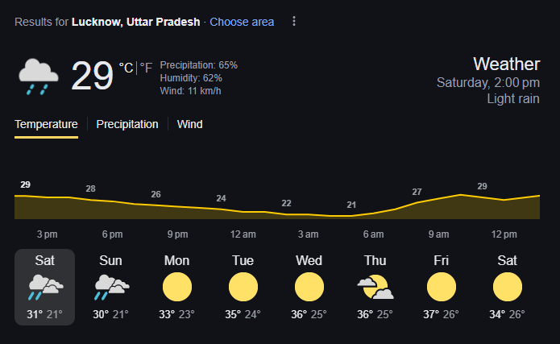
Task: Select the 9 pm time on chart
Action: [178, 234]
